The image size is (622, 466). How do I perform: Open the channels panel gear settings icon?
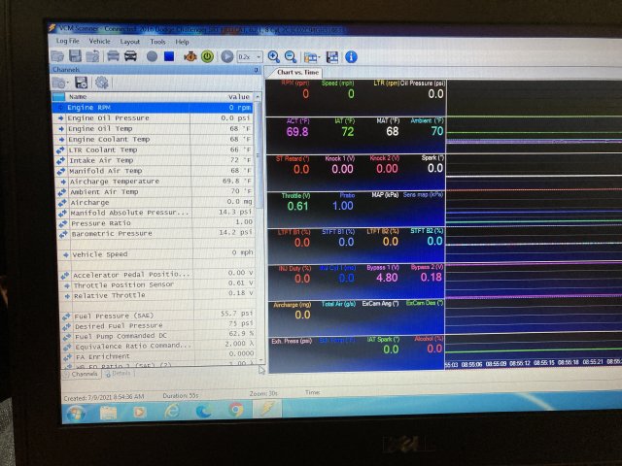101,83
